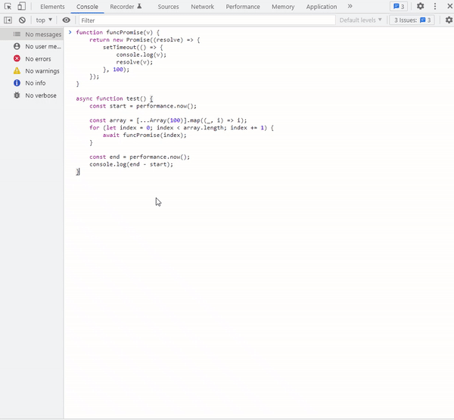Focus the Filter input field
The height and width of the screenshot is (420, 454).
click(207, 20)
